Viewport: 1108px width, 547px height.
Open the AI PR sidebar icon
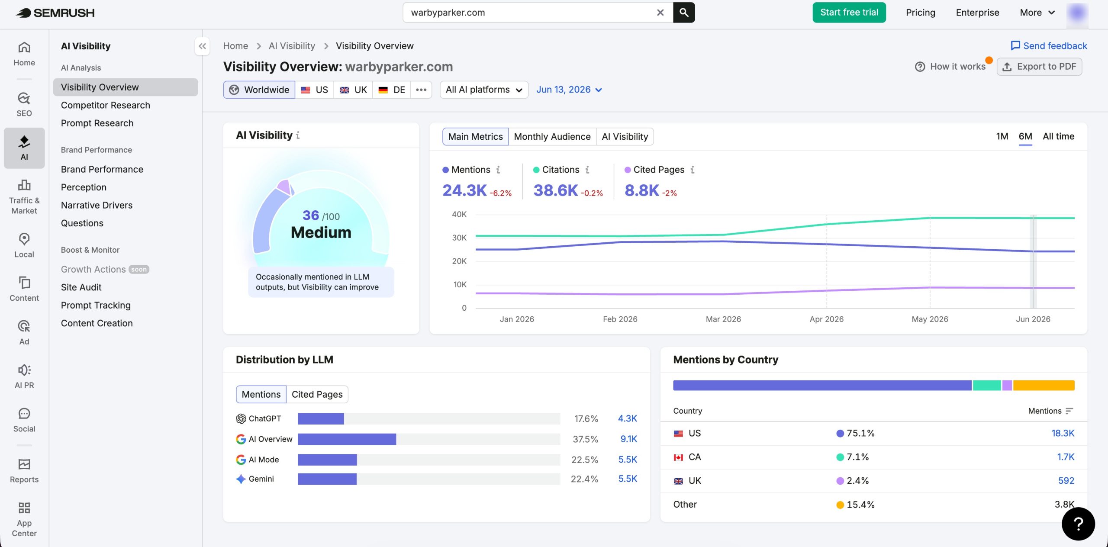pos(24,376)
